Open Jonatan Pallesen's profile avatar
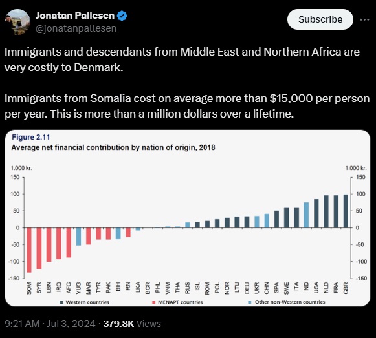 17,22
